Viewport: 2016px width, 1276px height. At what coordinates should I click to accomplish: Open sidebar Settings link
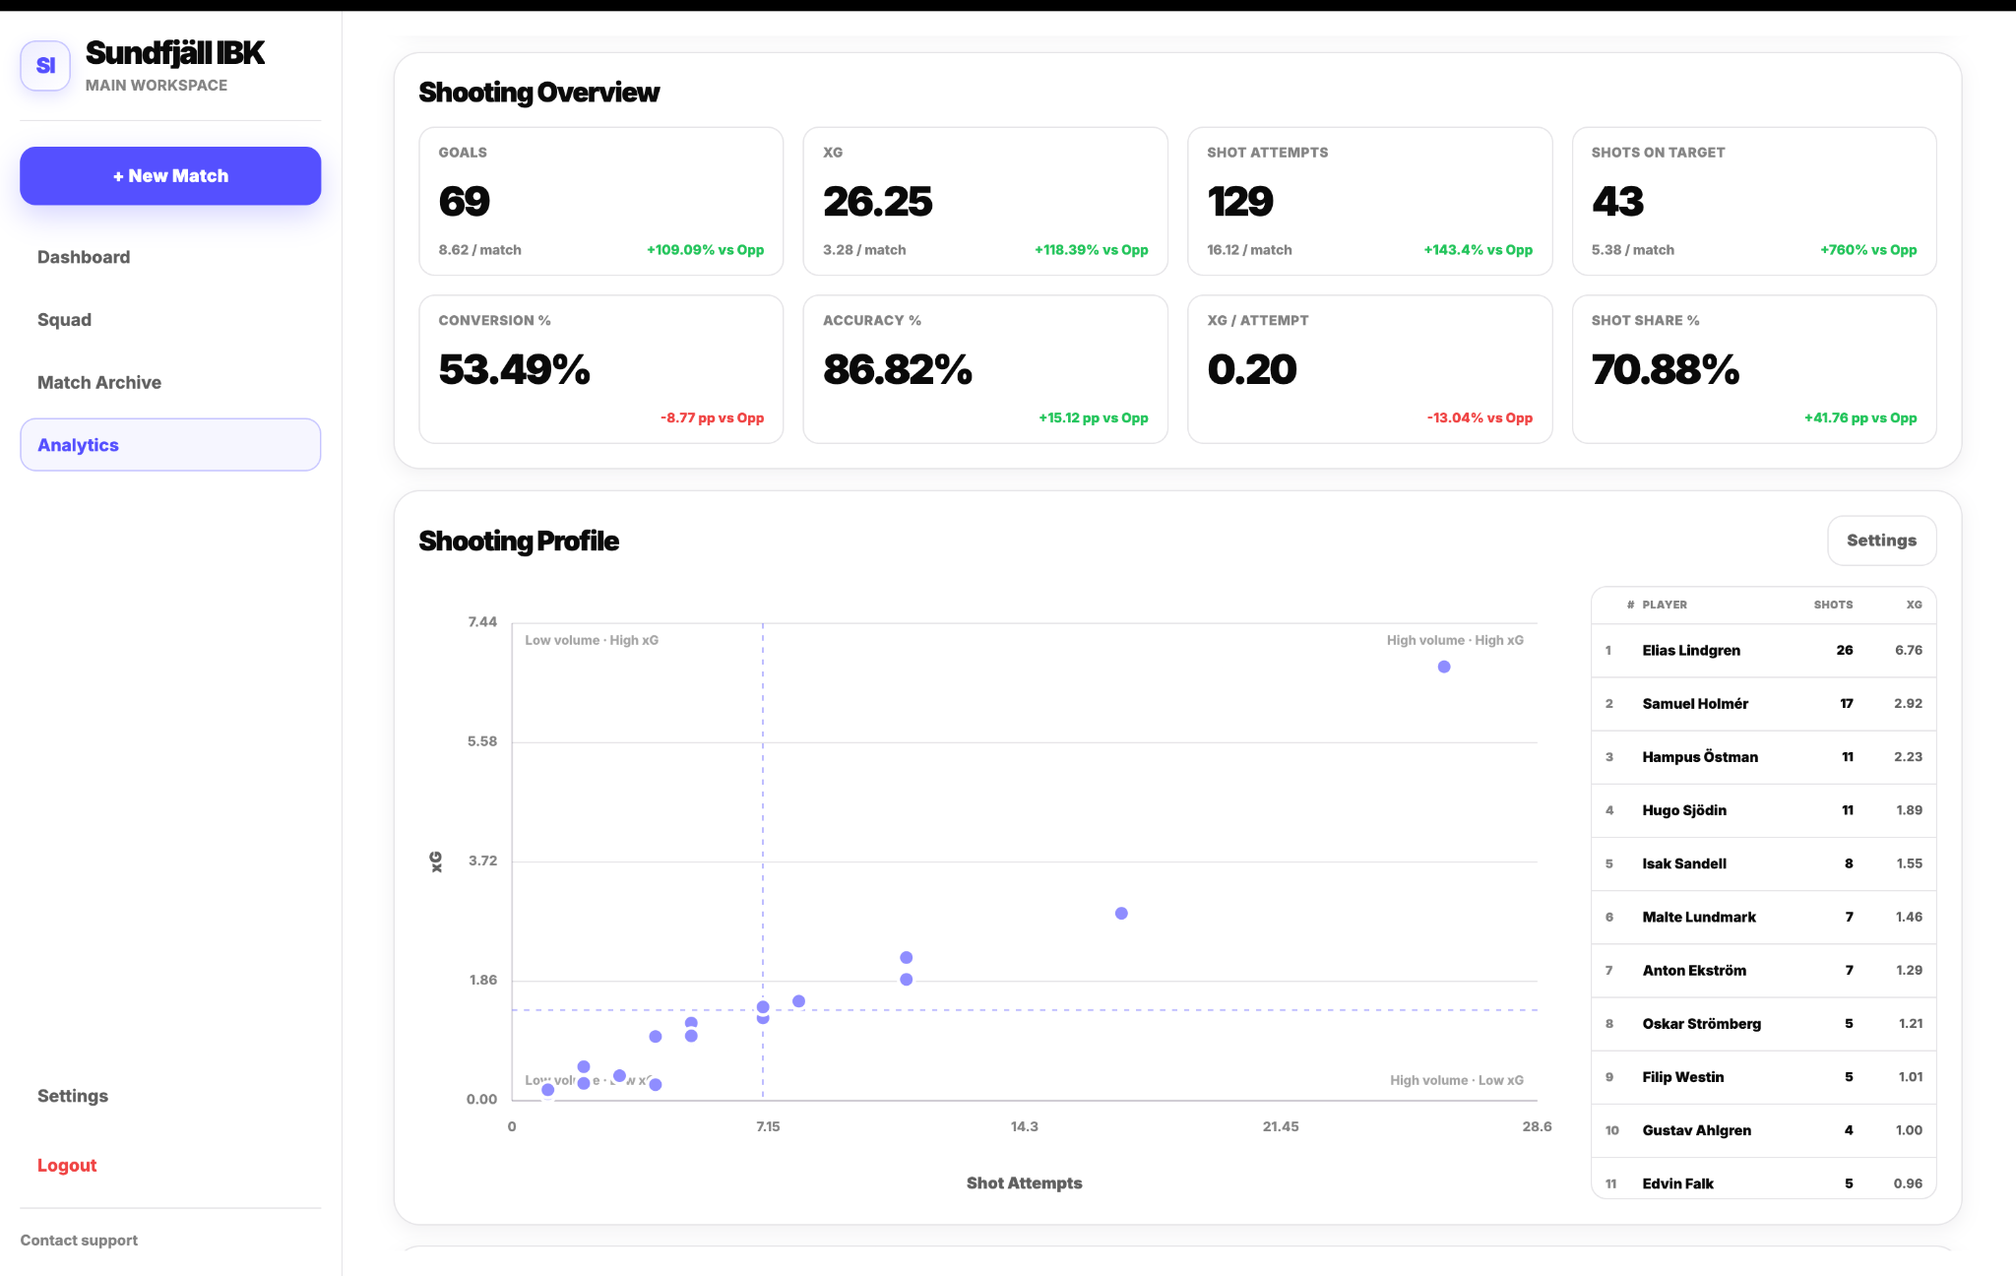pos(73,1096)
